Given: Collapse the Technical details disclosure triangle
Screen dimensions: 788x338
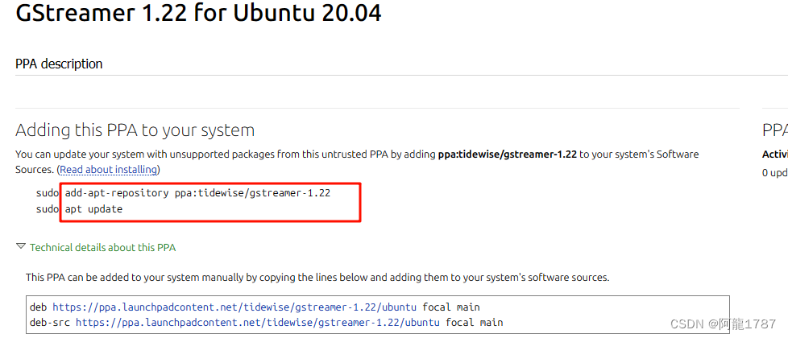Looking at the screenshot, I should pyautogui.click(x=21, y=246).
